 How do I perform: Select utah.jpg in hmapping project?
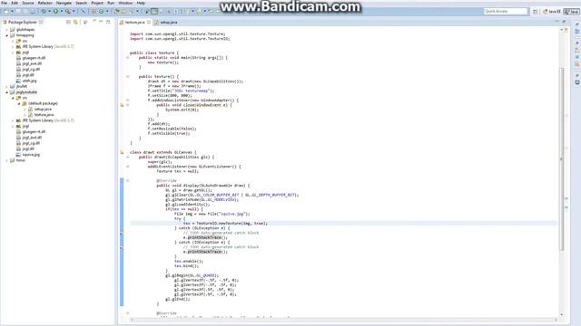pyautogui.click(x=29, y=81)
